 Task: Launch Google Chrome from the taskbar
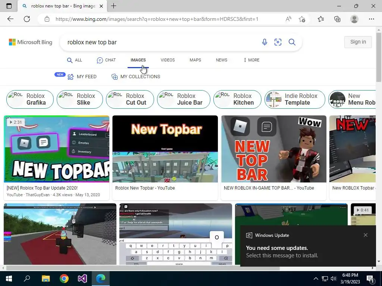[x=64, y=279]
